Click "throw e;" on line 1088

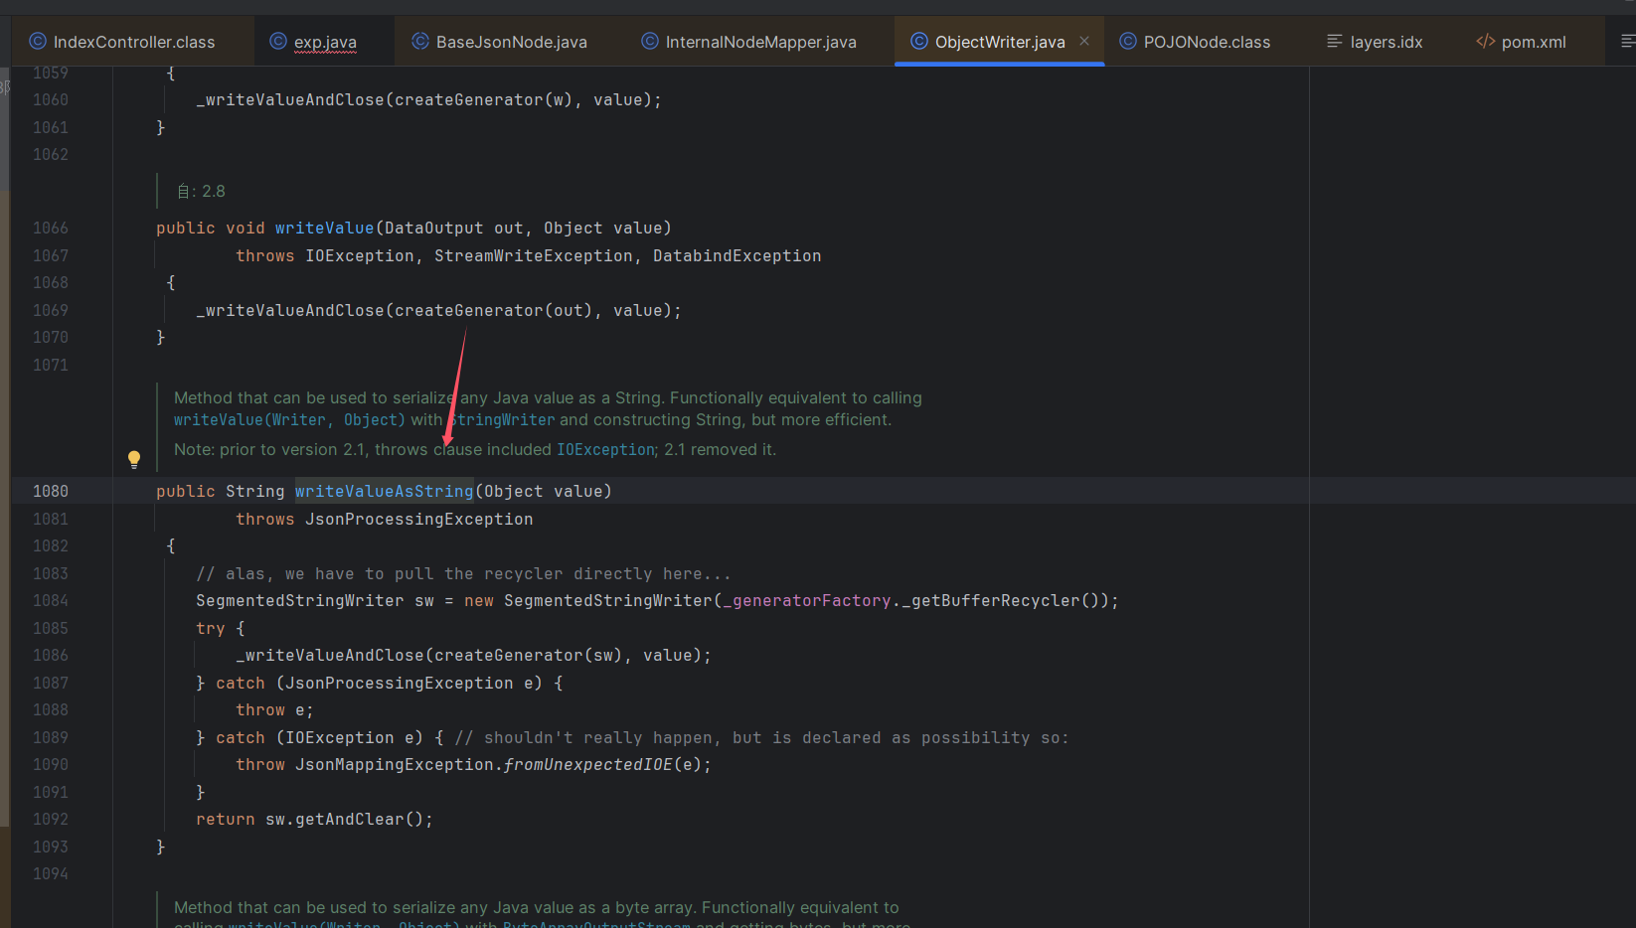(x=275, y=709)
